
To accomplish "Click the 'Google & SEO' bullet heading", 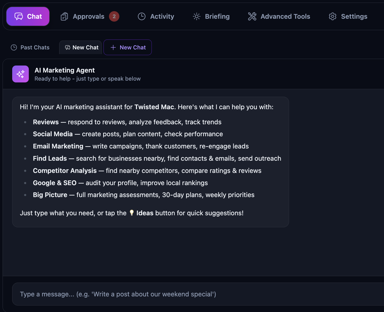I will point(55,183).
